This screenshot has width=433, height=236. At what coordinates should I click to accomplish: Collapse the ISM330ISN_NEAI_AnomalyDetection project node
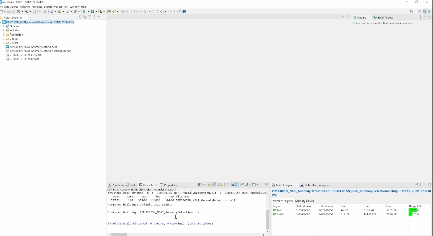point(1,22)
